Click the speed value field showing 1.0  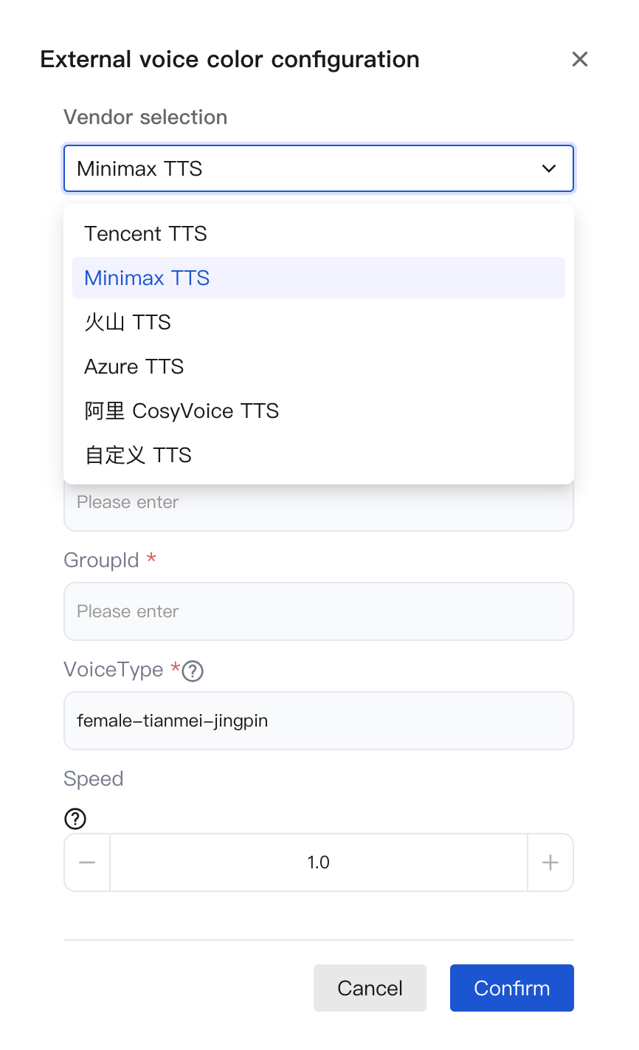319,862
